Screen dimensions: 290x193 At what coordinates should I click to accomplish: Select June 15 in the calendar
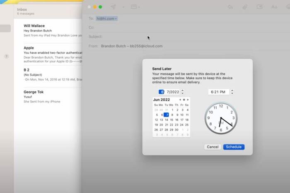pos(172,120)
